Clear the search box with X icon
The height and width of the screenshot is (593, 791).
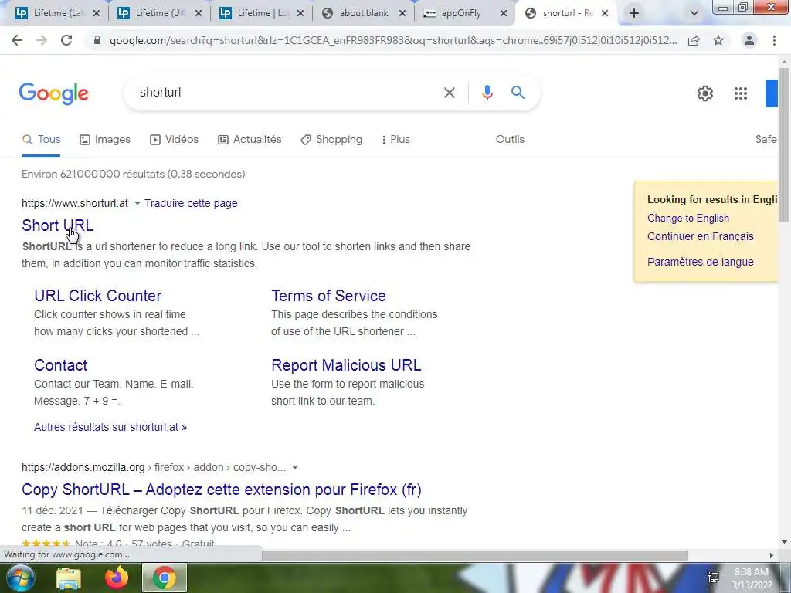click(450, 93)
